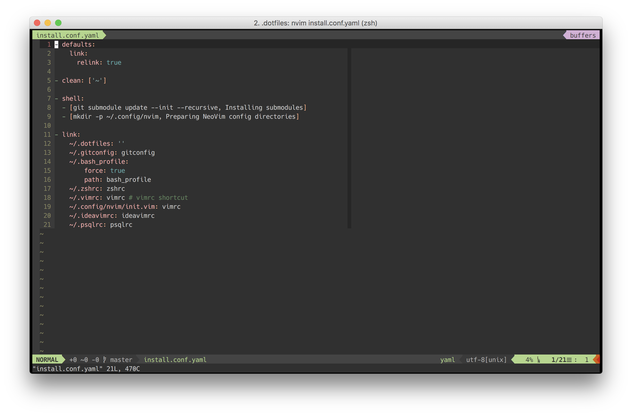Click the git branch icon beside master

(105, 359)
